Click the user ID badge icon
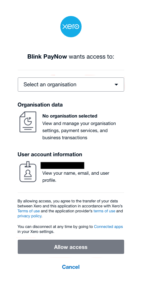Screen dimensions: 144x294 (28, 171)
